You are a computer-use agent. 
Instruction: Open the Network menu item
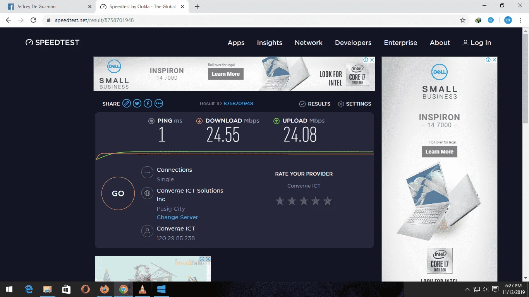click(x=309, y=43)
